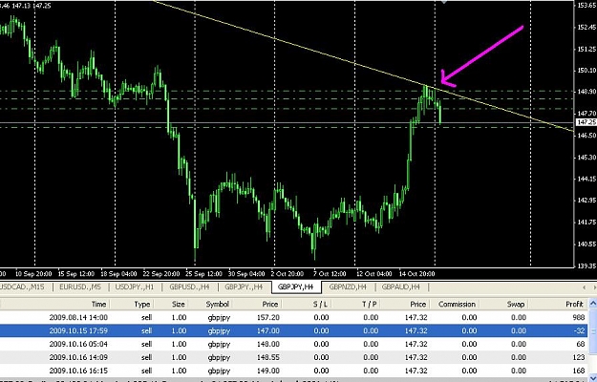Sort trades by the Size column header
This screenshot has height=382, width=597.
(x=171, y=304)
